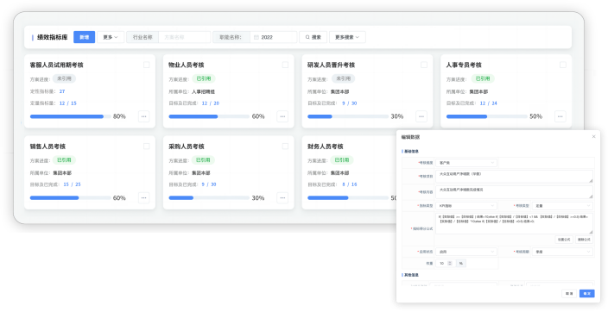Screen dimensions: 608x312
Task: Click the 15 / 25 value on 销售人员考核
Action: click(x=73, y=184)
